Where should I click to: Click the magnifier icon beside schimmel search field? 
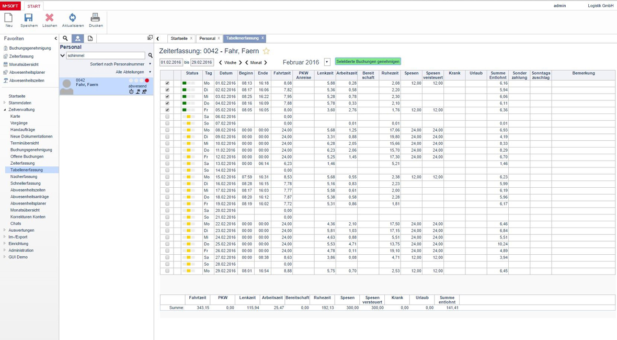click(x=150, y=55)
